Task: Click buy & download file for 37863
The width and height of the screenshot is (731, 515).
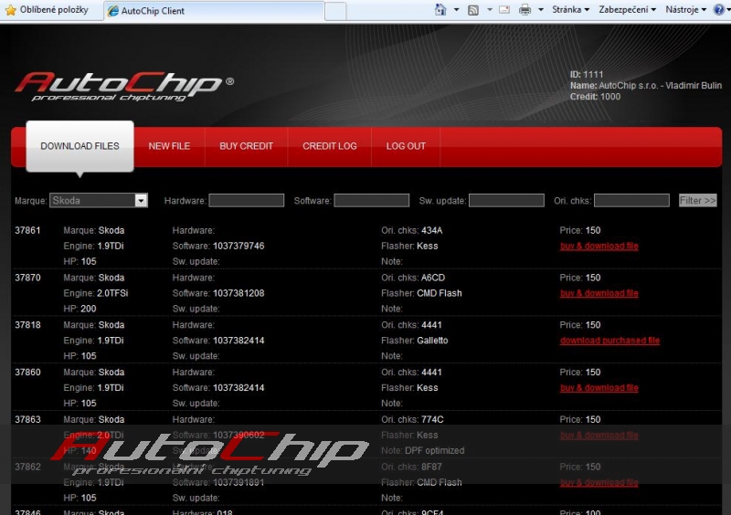Action: tap(599, 436)
